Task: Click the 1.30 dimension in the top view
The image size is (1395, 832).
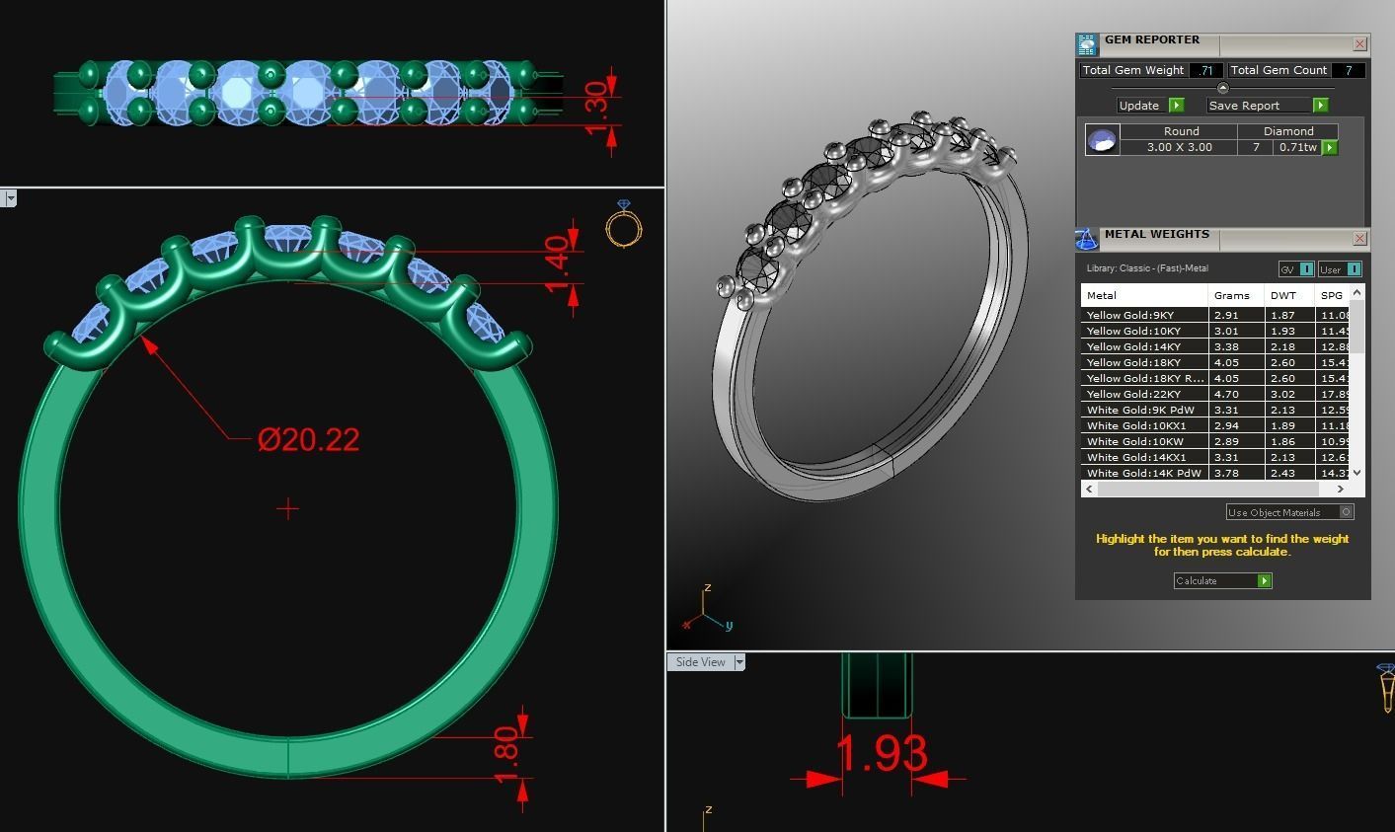Action: (x=596, y=110)
